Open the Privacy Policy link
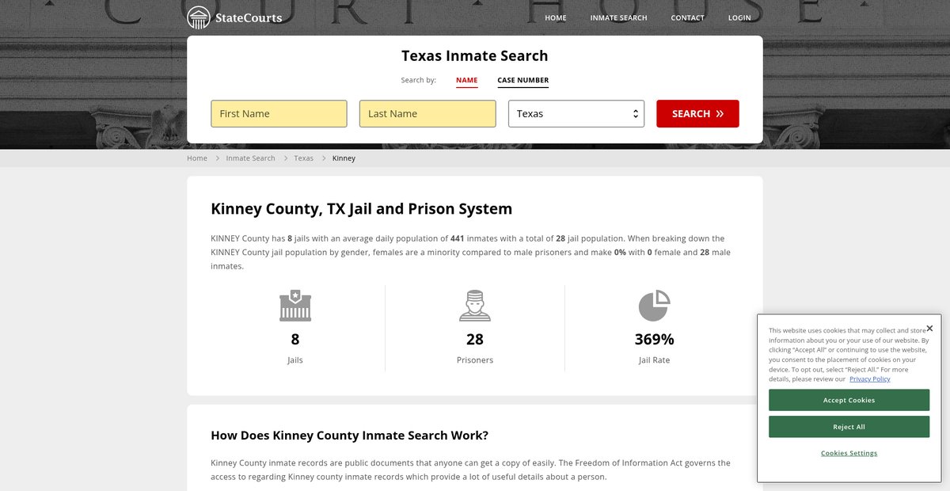 tap(870, 379)
